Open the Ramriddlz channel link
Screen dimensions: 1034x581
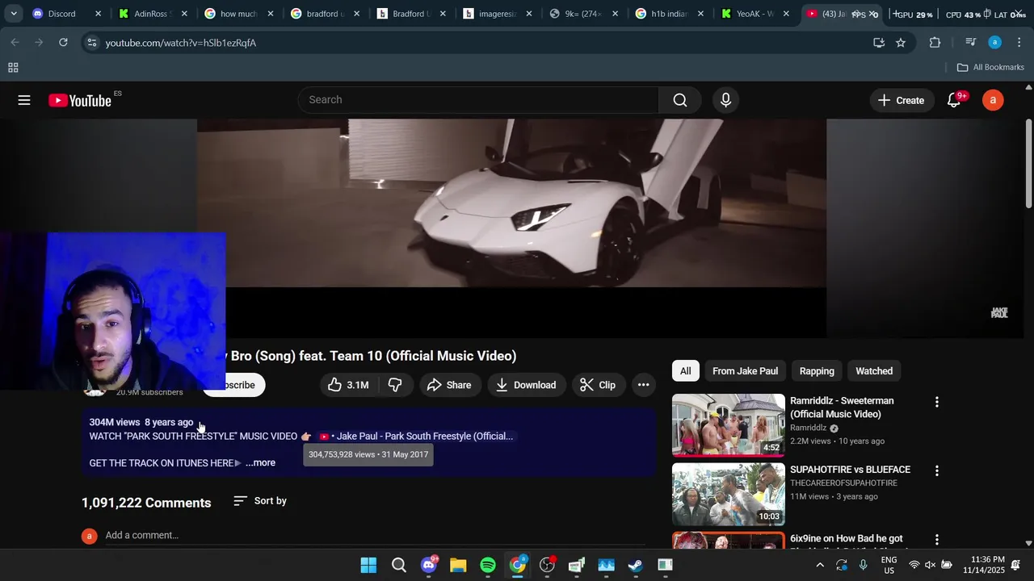click(x=808, y=428)
